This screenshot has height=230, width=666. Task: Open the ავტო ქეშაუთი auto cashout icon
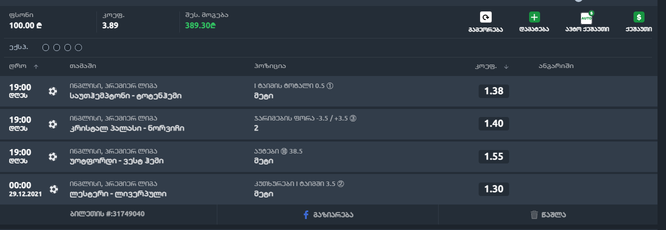587,18
